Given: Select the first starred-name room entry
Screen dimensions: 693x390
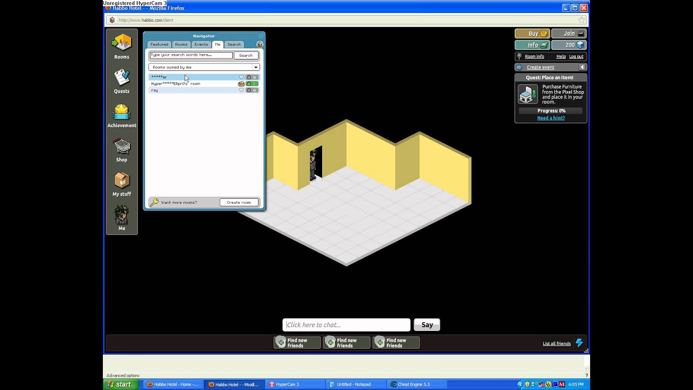Looking at the screenshot, I should tap(204, 77).
